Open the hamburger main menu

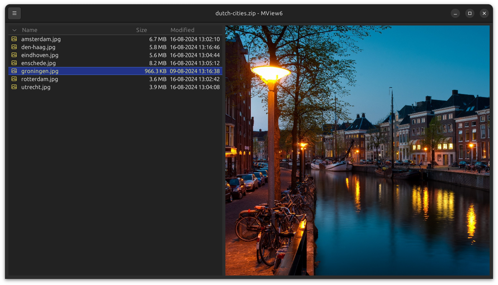pos(14,13)
